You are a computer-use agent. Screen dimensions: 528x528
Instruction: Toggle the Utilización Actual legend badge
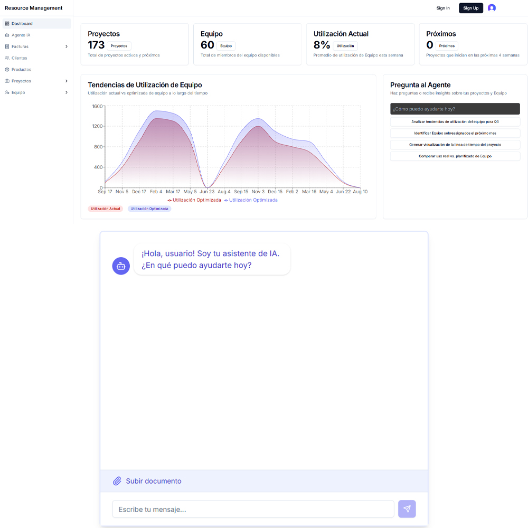tap(106, 209)
